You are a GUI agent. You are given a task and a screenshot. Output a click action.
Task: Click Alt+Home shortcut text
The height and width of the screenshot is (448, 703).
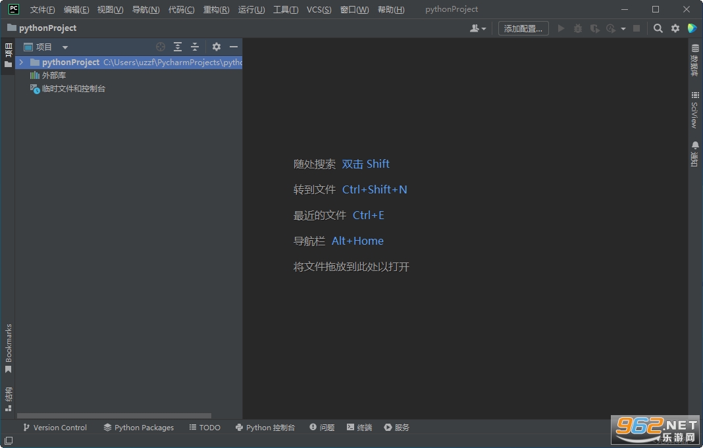coord(357,241)
